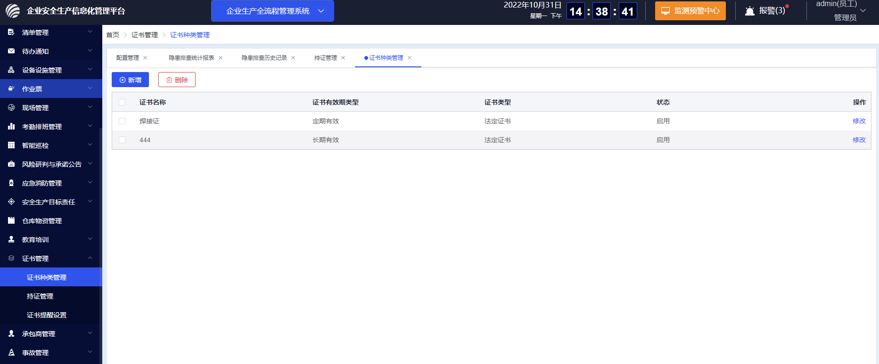Close the 隐患排查统计报表 tab
879x364 pixels.
(x=221, y=58)
